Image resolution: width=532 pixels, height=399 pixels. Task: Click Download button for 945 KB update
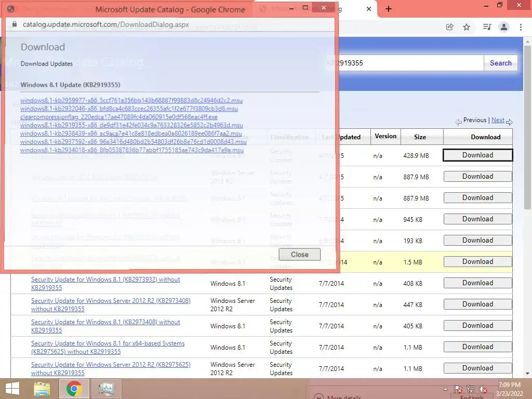click(x=478, y=219)
